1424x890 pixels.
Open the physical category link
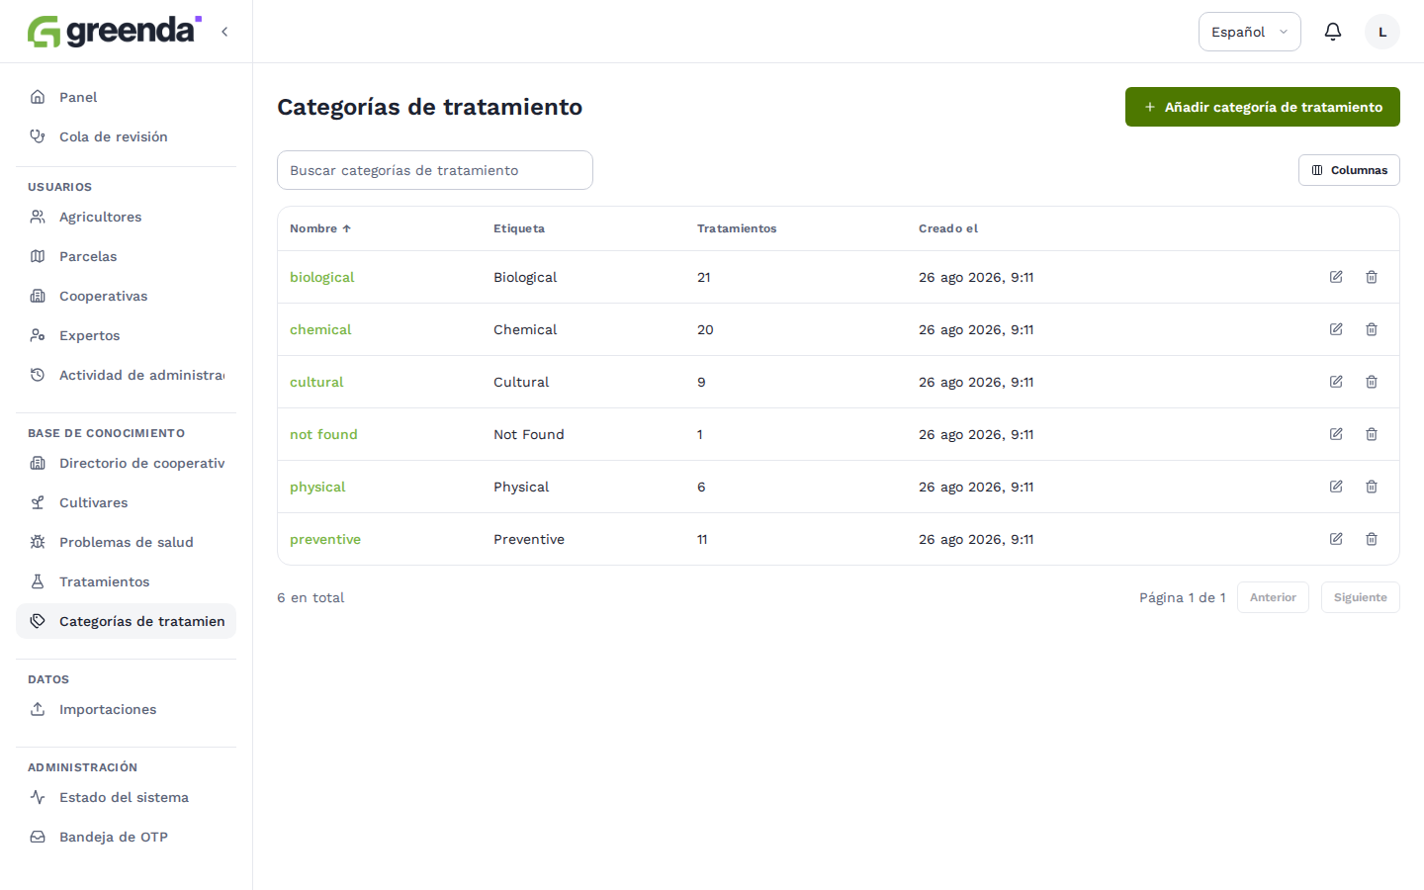(x=317, y=487)
